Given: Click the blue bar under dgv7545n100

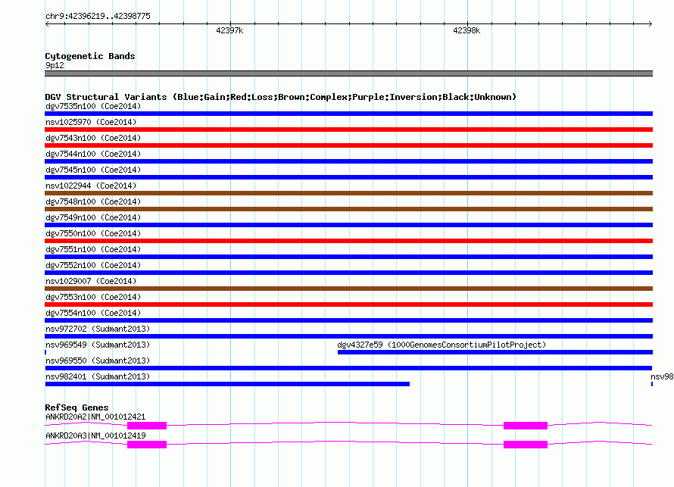Looking at the screenshot, I should pos(348,177).
